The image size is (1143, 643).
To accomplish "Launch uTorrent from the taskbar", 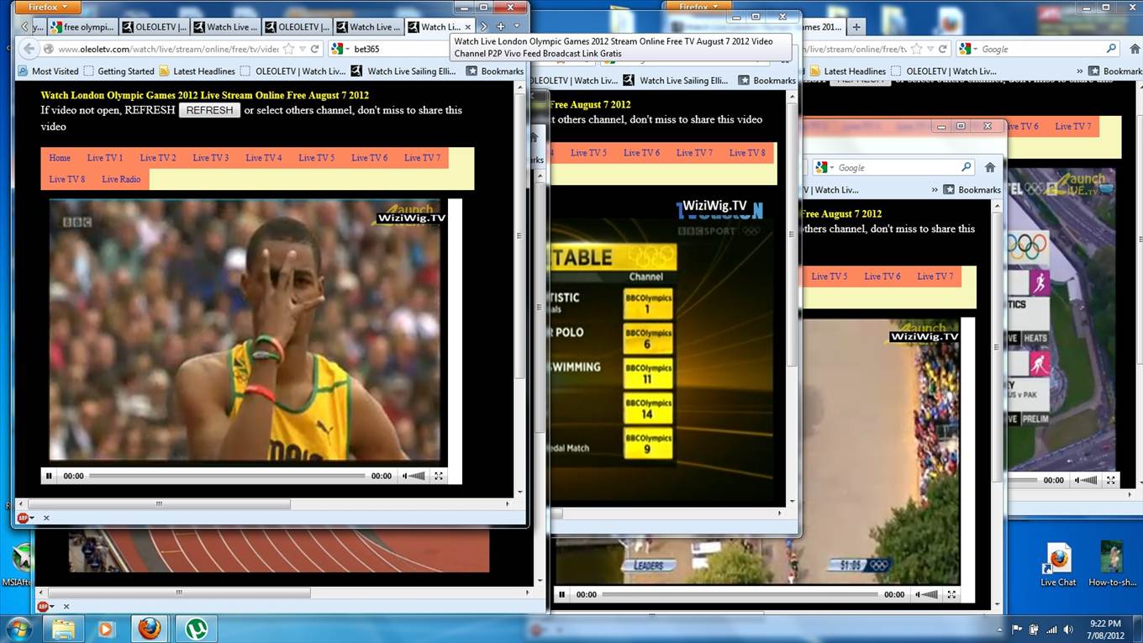I will coord(196,628).
